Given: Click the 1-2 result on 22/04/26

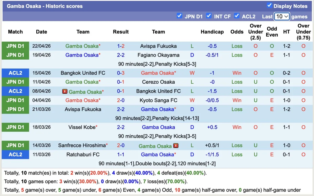Looking at the screenshot, I should 121,46.
